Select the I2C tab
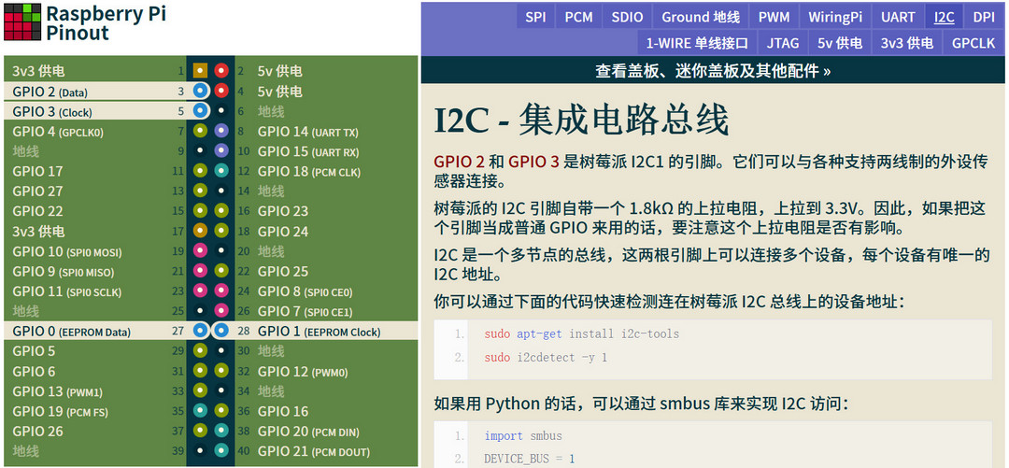 click(x=944, y=17)
